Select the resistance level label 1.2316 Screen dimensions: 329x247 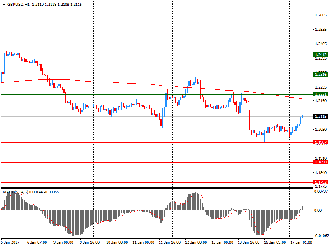[x=320, y=75]
